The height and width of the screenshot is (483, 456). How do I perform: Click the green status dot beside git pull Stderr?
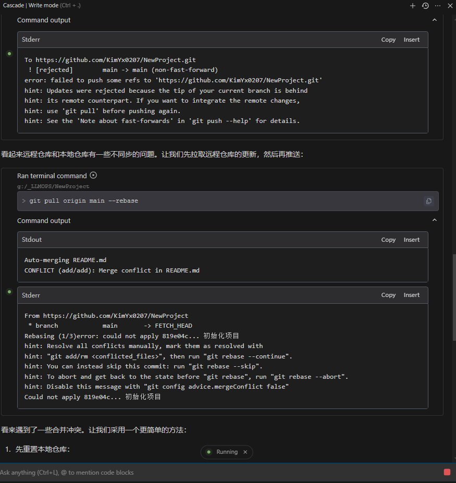(x=9, y=292)
